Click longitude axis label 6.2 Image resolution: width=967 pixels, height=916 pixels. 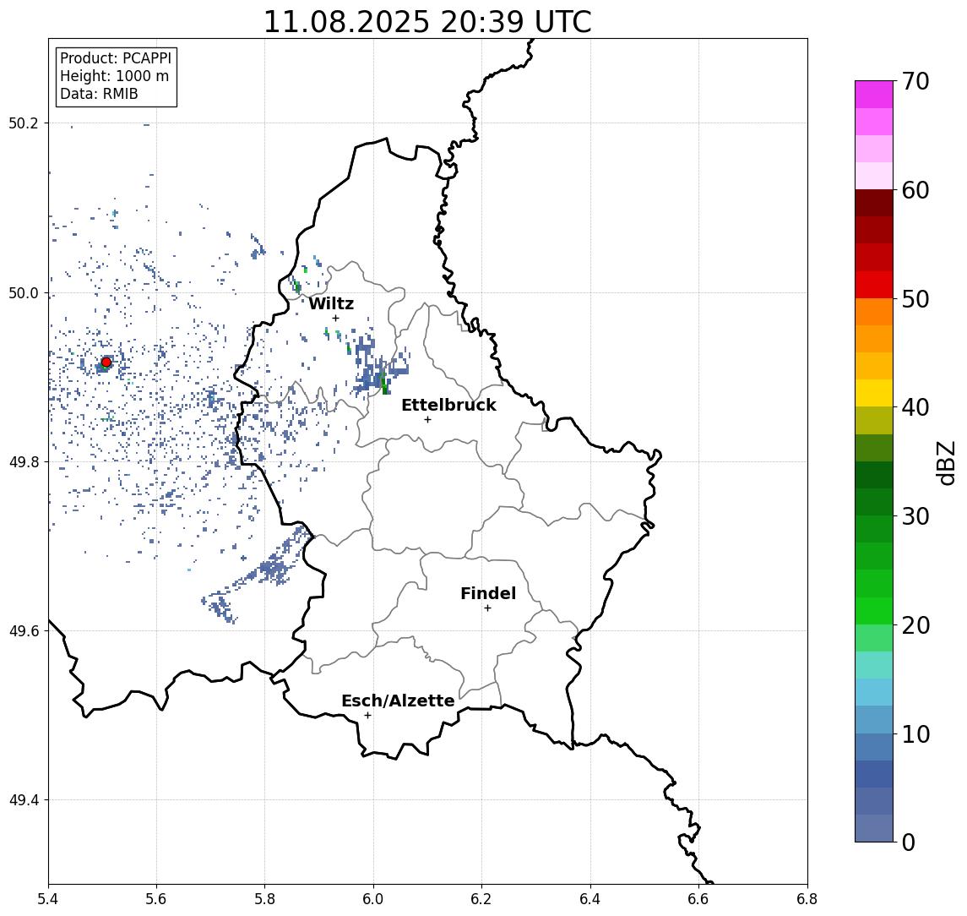coord(481,899)
